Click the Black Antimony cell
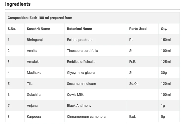Screen dimensions: 185x126 79,106
